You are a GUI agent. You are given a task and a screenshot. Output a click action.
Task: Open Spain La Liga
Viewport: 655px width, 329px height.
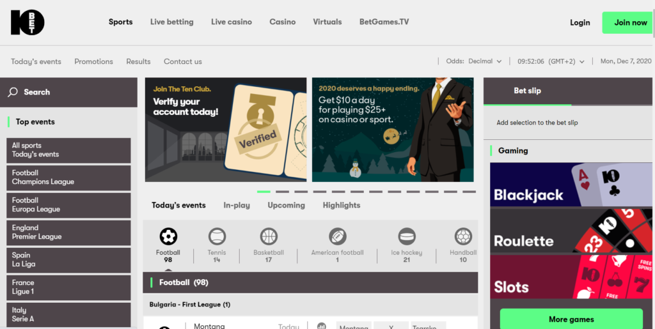[x=68, y=260]
